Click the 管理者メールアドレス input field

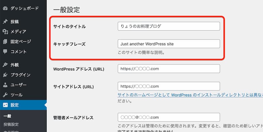point(169,117)
